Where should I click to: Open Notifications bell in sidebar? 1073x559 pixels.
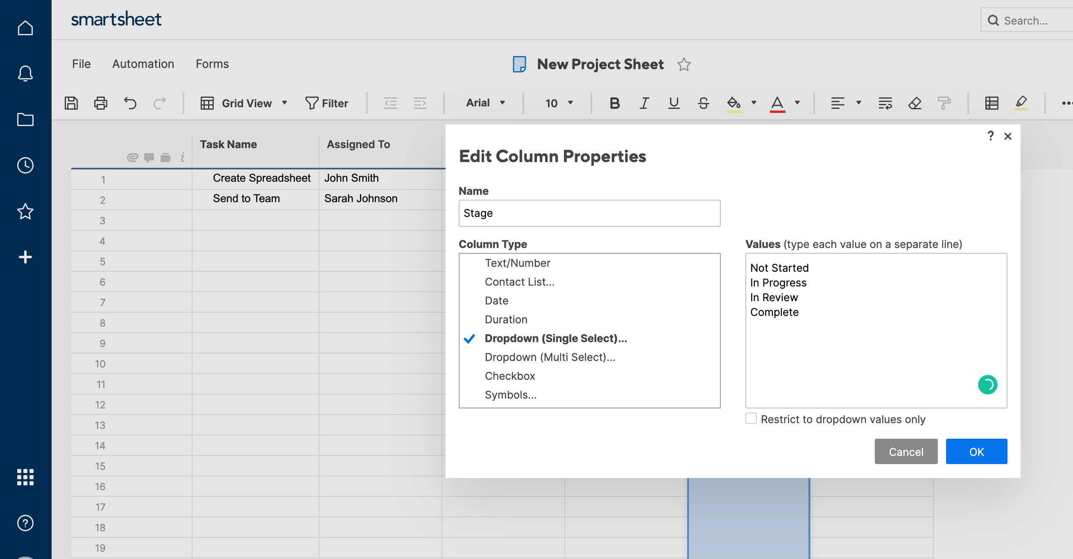point(25,73)
